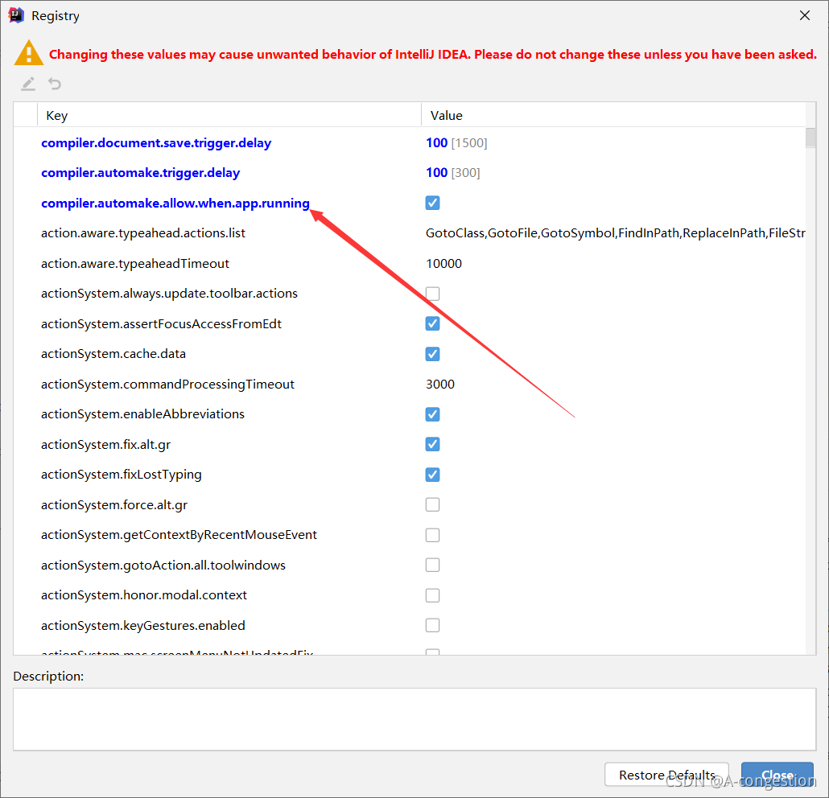Screen dimensions: 829x798
Task: Select actionSystem.assertFocusAccessFromEdt key
Action: [x=161, y=323]
